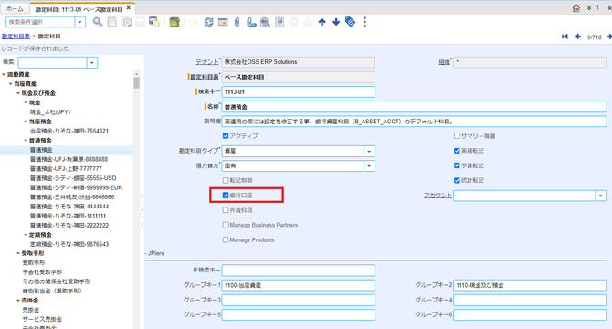Open the 勘定科目表 breadcrumb link
Screen dimensions: 612x329
pos(16,37)
